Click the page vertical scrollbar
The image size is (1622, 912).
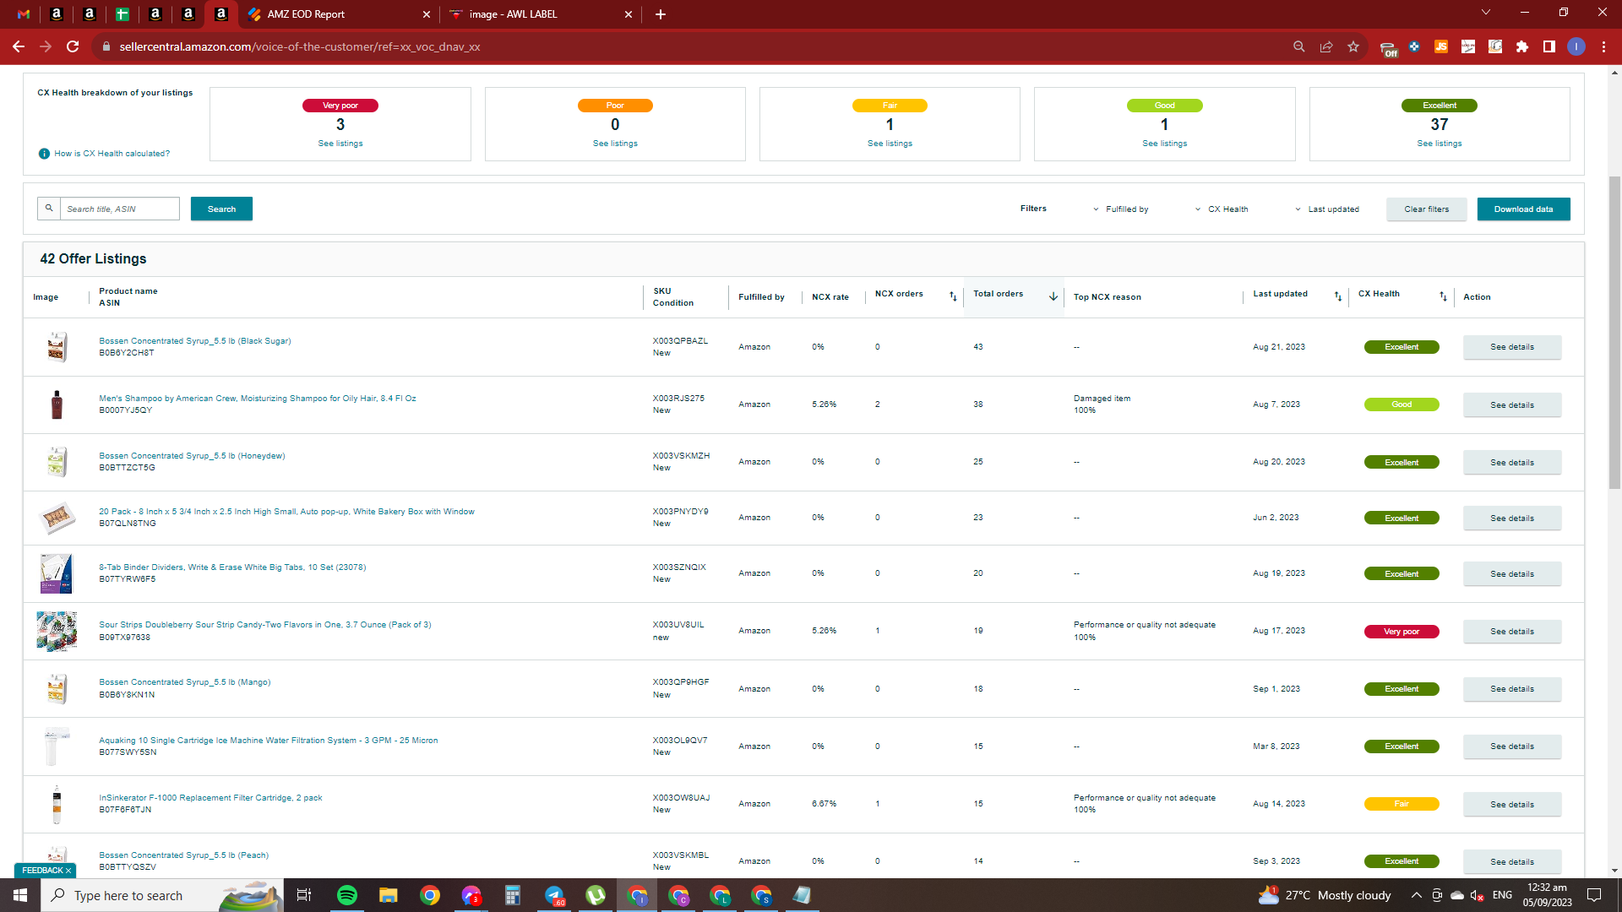tap(1614, 334)
